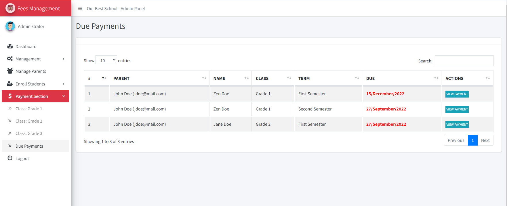Sort table by DUE column arrows
Viewport: 507px width, 206px height.
click(436, 78)
